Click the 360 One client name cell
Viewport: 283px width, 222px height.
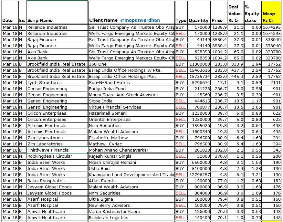(131, 64)
